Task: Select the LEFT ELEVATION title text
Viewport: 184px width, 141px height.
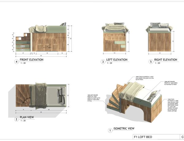Action: tap(117, 60)
